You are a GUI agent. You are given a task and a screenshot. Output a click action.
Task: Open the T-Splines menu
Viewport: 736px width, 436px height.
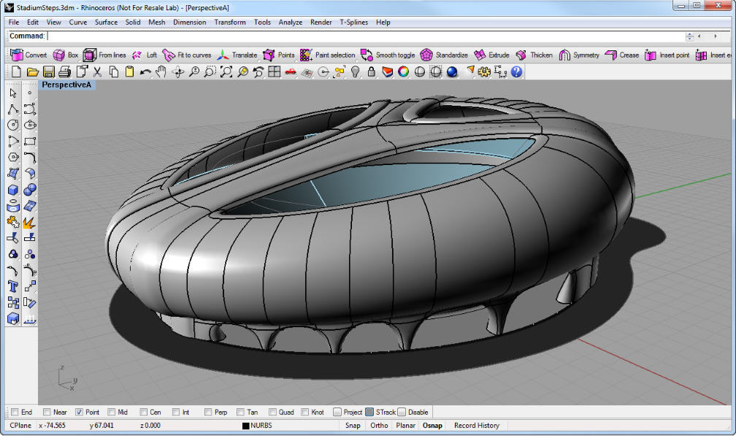click(354, 22)
